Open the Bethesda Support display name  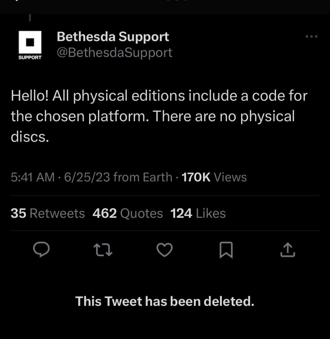113,37
